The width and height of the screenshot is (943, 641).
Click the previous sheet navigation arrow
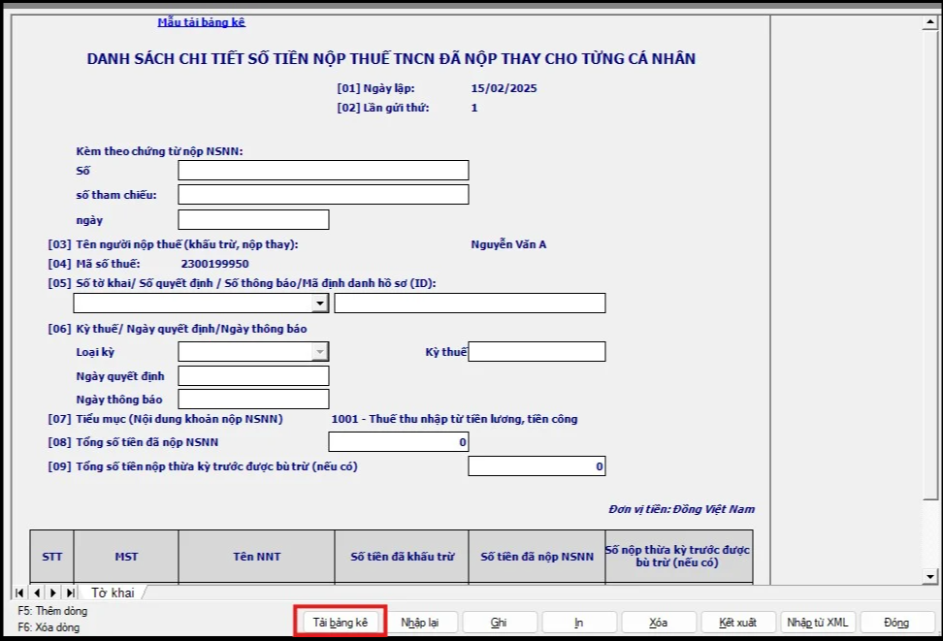(x=37, y=592)
